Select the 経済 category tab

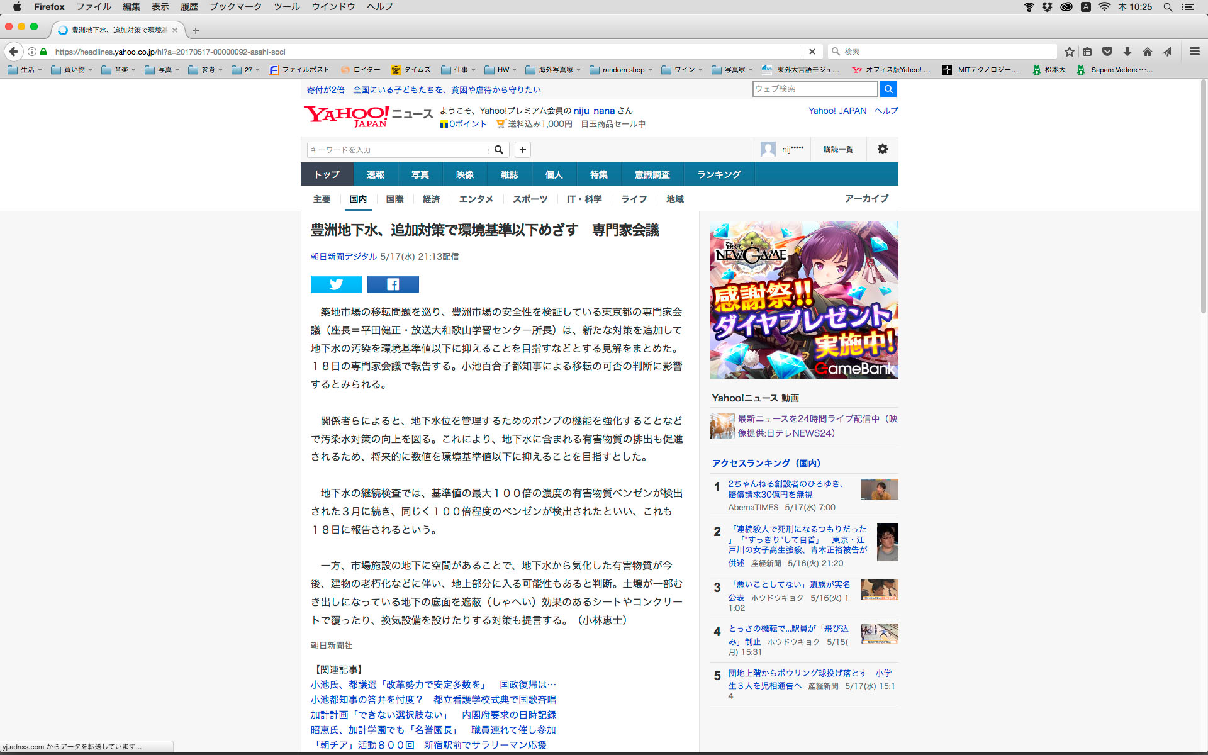point(431,199)
